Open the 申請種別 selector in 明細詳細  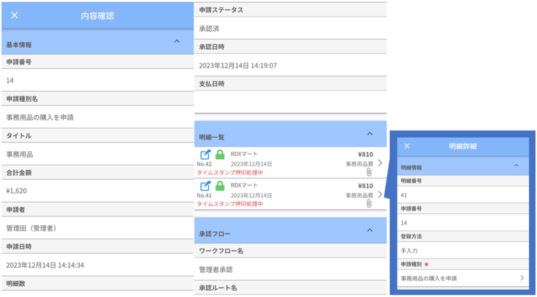coord(463,278)
